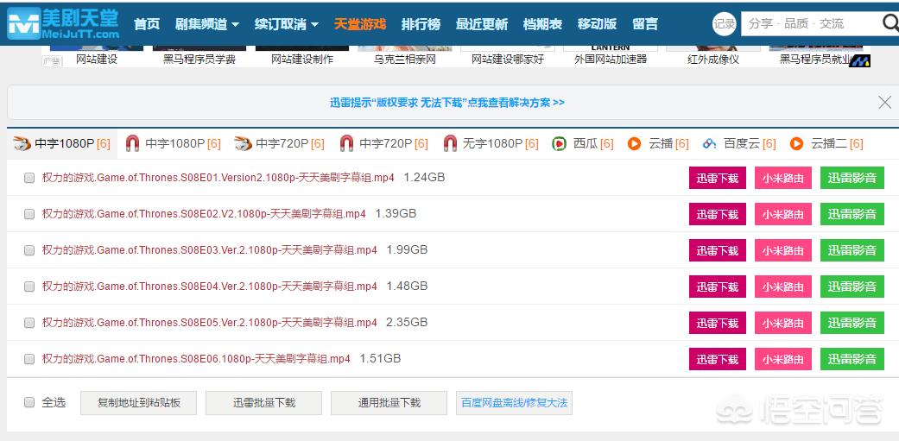Expand the 续订取消 dropdown menu

(x=287, y=24)
